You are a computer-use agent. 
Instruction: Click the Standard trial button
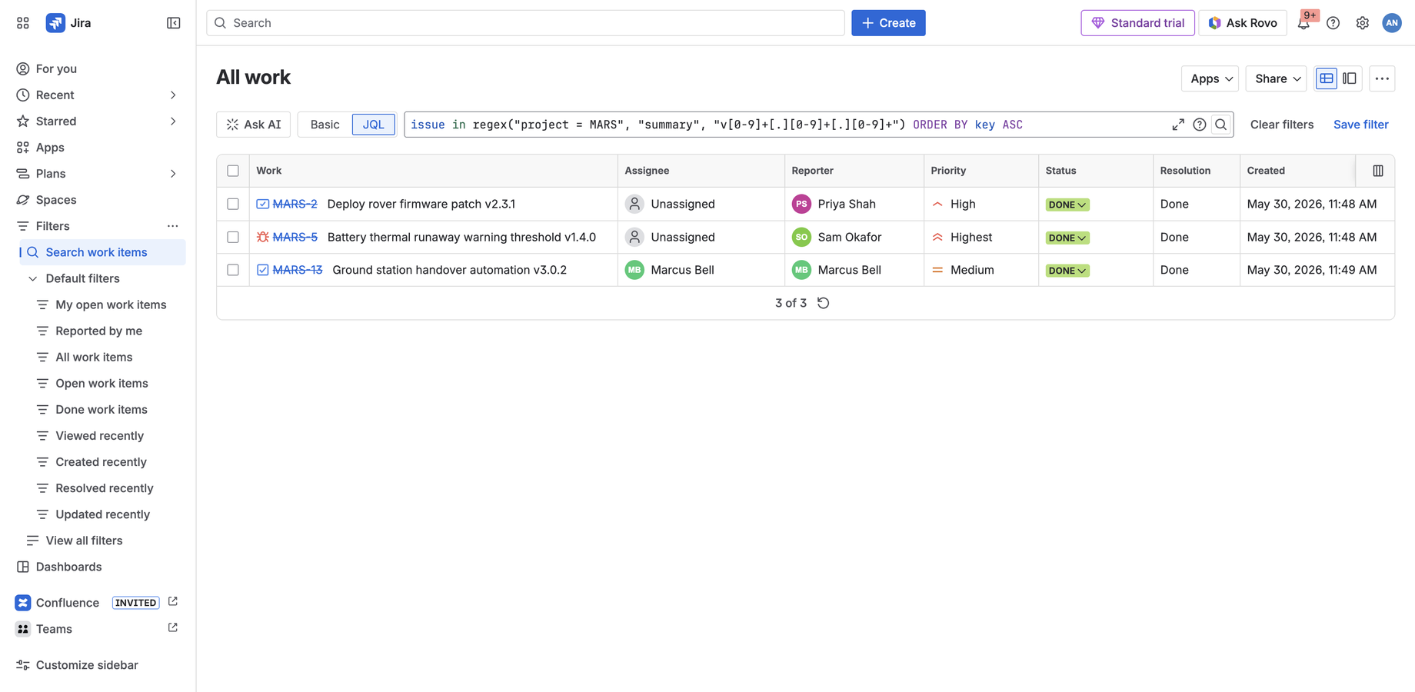(1137, 23)
